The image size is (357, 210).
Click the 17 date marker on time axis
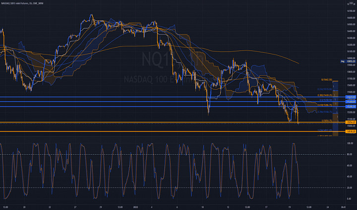[x=266, y=207]
